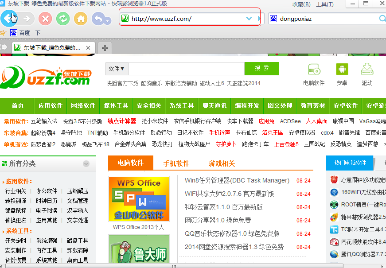This screenshot has height=268, width=386.
Task: Open the 守护萝卜 game link
Action: [x=226, y=144]
